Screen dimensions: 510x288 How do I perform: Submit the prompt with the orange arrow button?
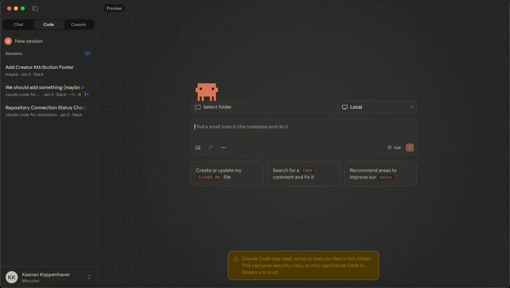(410, 148)
